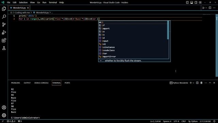
Task: Close the Wonderful.py tab
Action: (x=28, y=8)
